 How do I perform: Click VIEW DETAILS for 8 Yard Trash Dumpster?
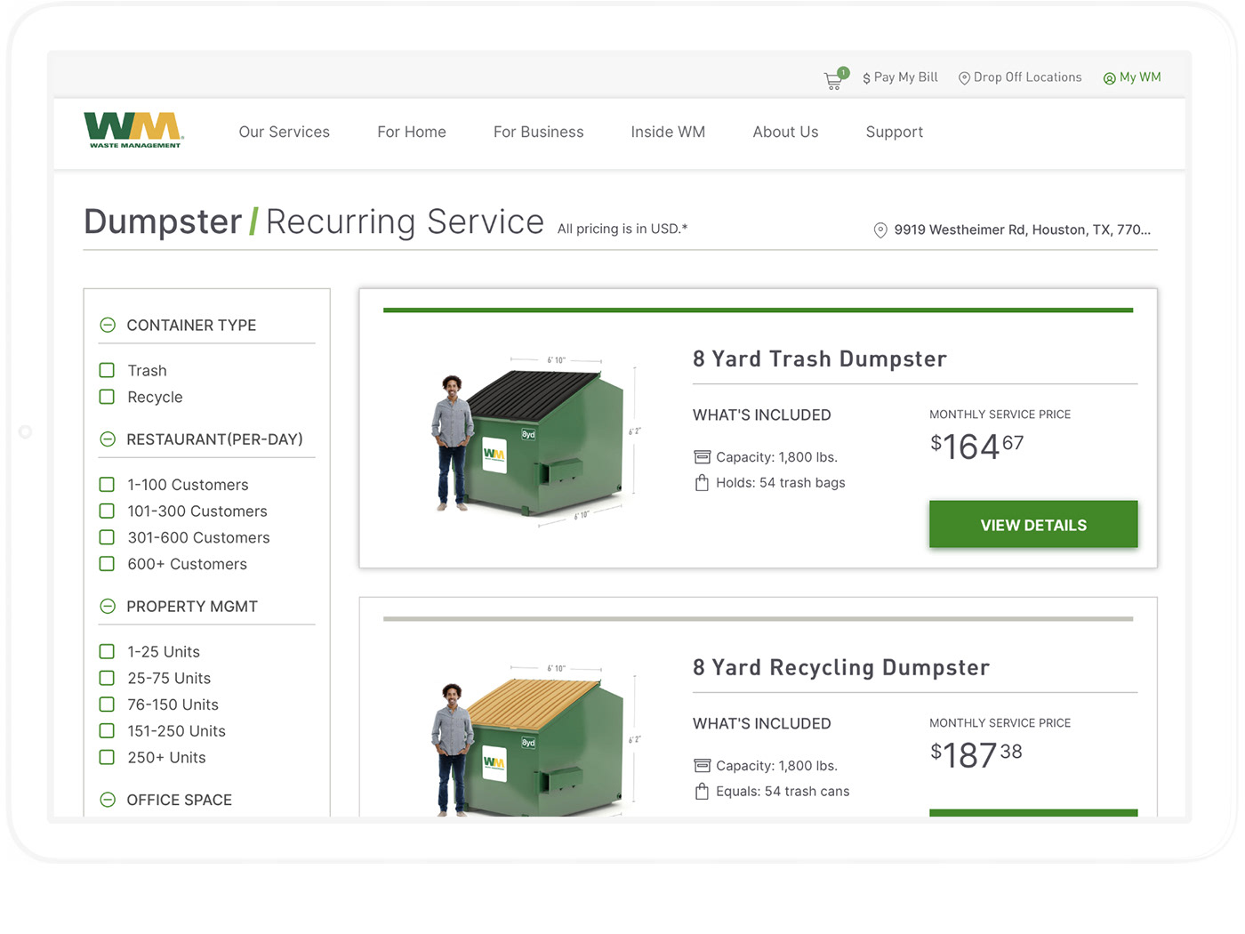[1033, 525]
